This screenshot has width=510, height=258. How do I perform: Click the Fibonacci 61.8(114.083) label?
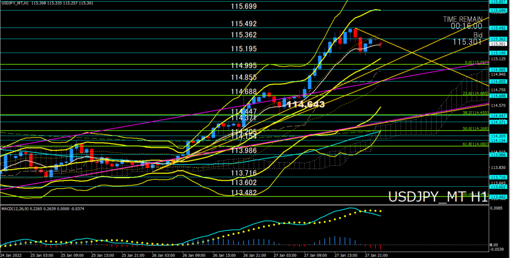476,144
